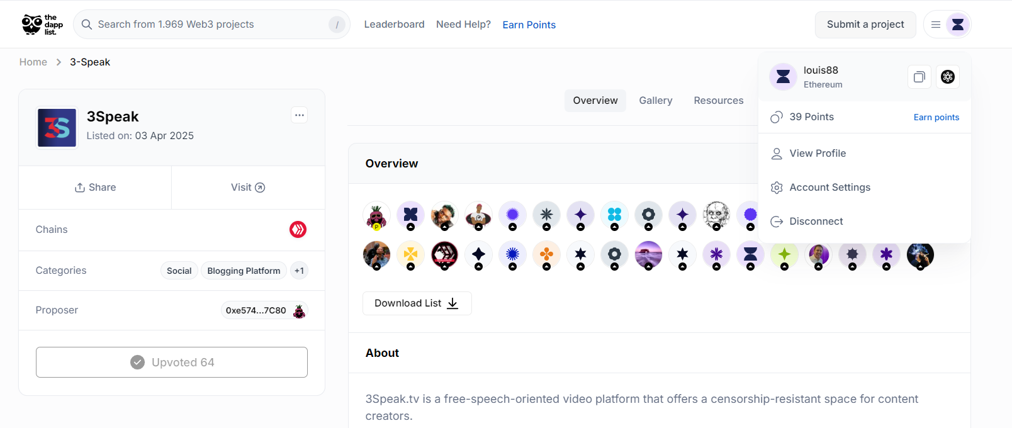Click the Listed on 03 Apr 2025 text
This screenshot has width=1012, height=428.
tap(140, 136)
